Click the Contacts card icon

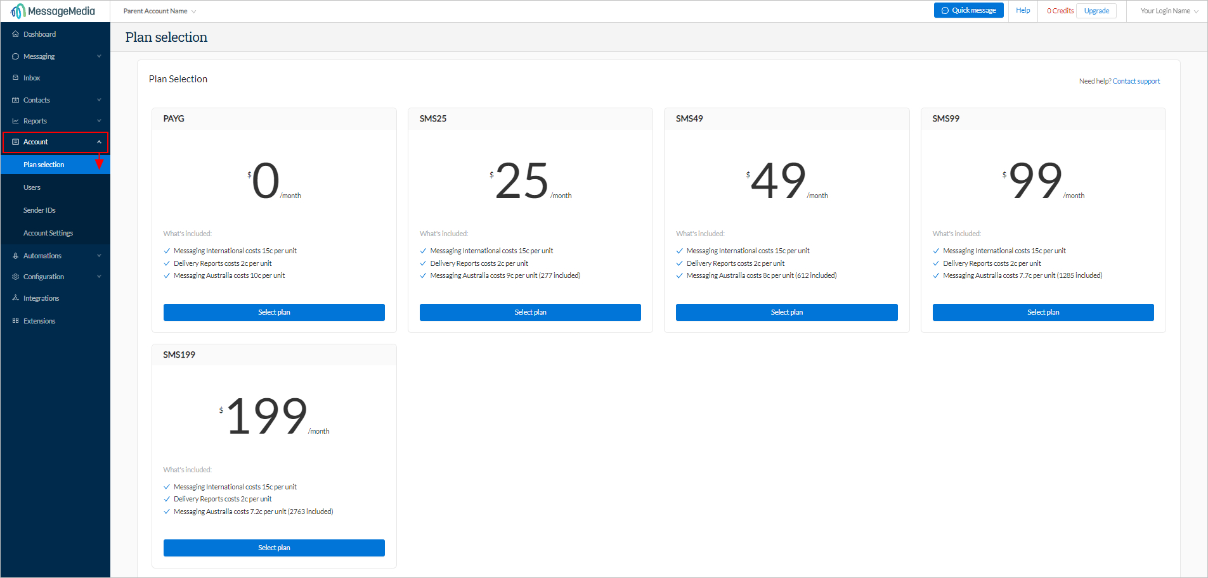(x=15, y=100)
